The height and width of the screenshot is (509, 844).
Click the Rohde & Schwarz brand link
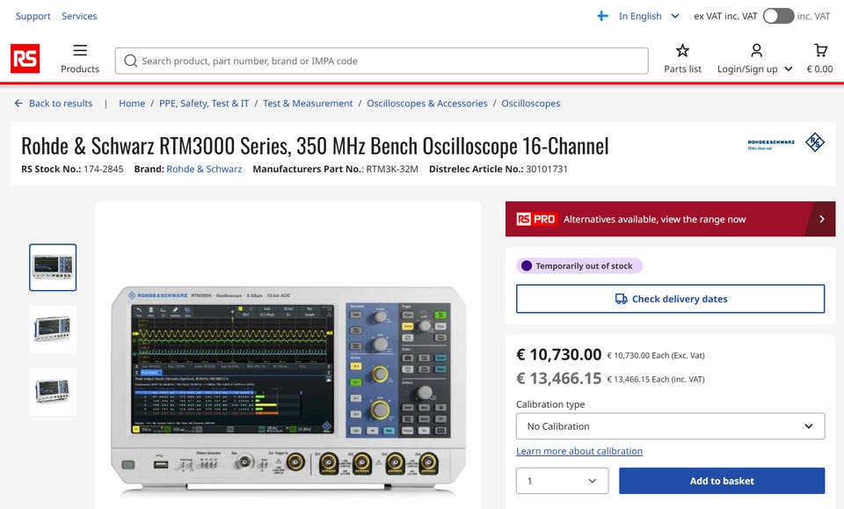(204, 169)
